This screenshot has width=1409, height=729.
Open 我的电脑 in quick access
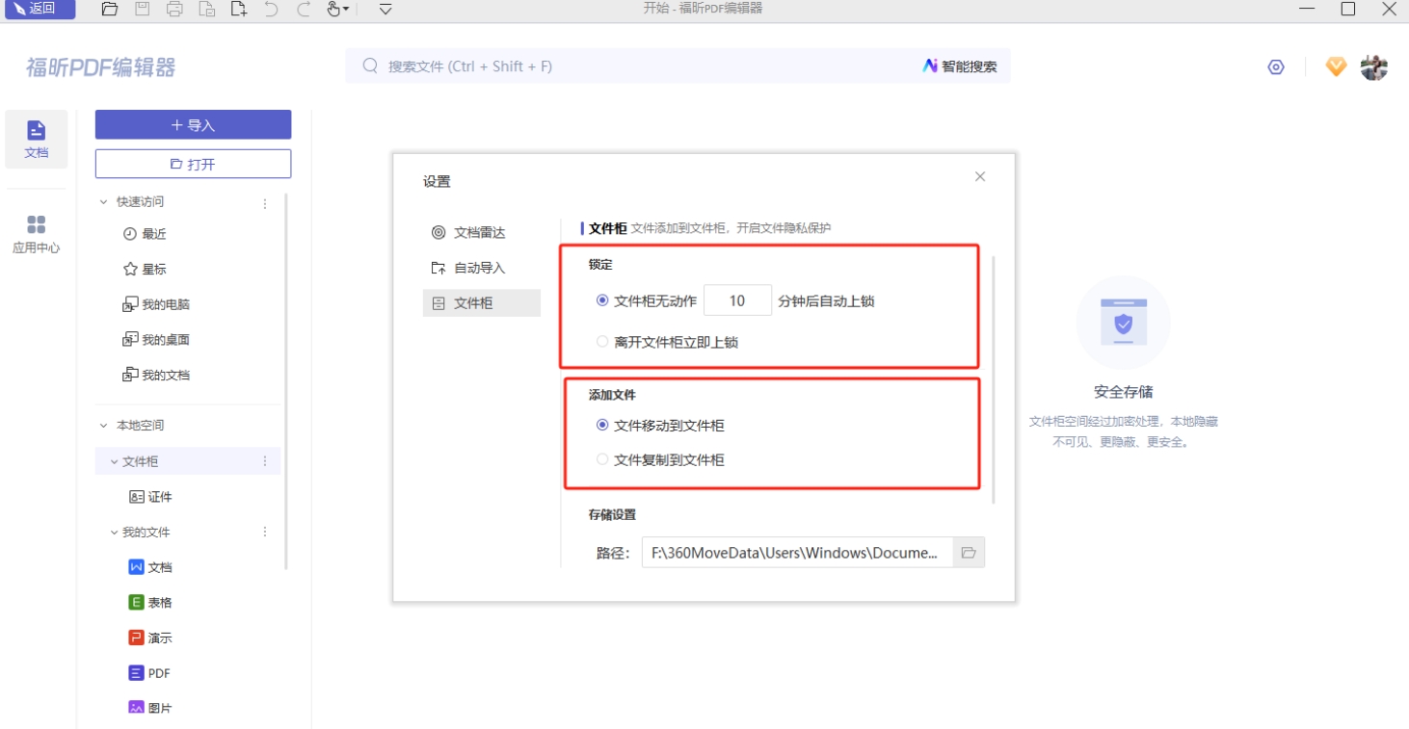click(156, 304)
